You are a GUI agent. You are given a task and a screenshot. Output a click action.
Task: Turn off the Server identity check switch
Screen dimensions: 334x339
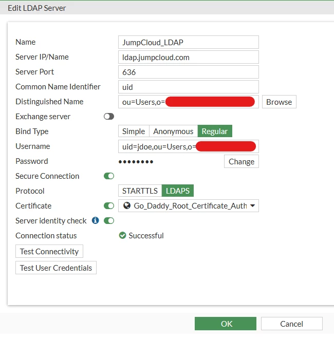(x=109, y=221)
